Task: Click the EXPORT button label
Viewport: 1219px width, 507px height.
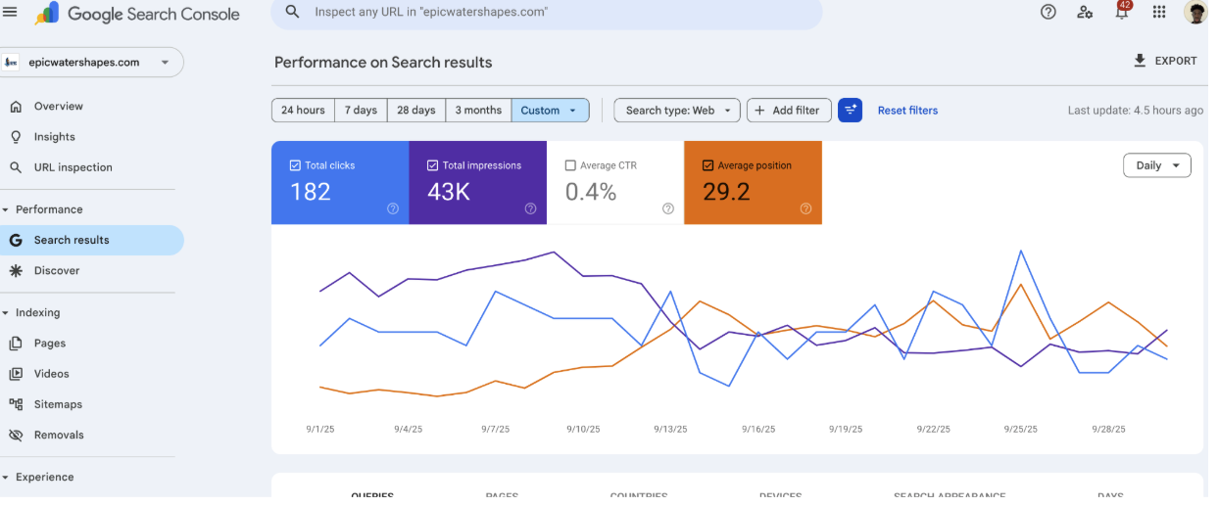Action: (x=1176, y=61)
